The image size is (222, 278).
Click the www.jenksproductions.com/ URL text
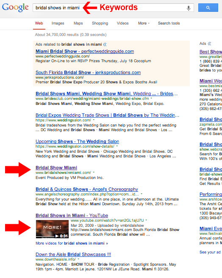(x=60, y=77)
